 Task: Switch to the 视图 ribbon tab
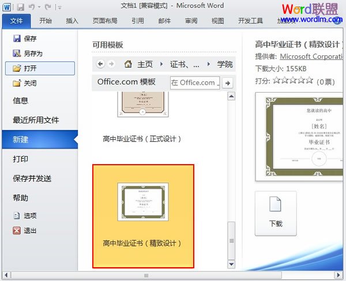coord(218,21)
